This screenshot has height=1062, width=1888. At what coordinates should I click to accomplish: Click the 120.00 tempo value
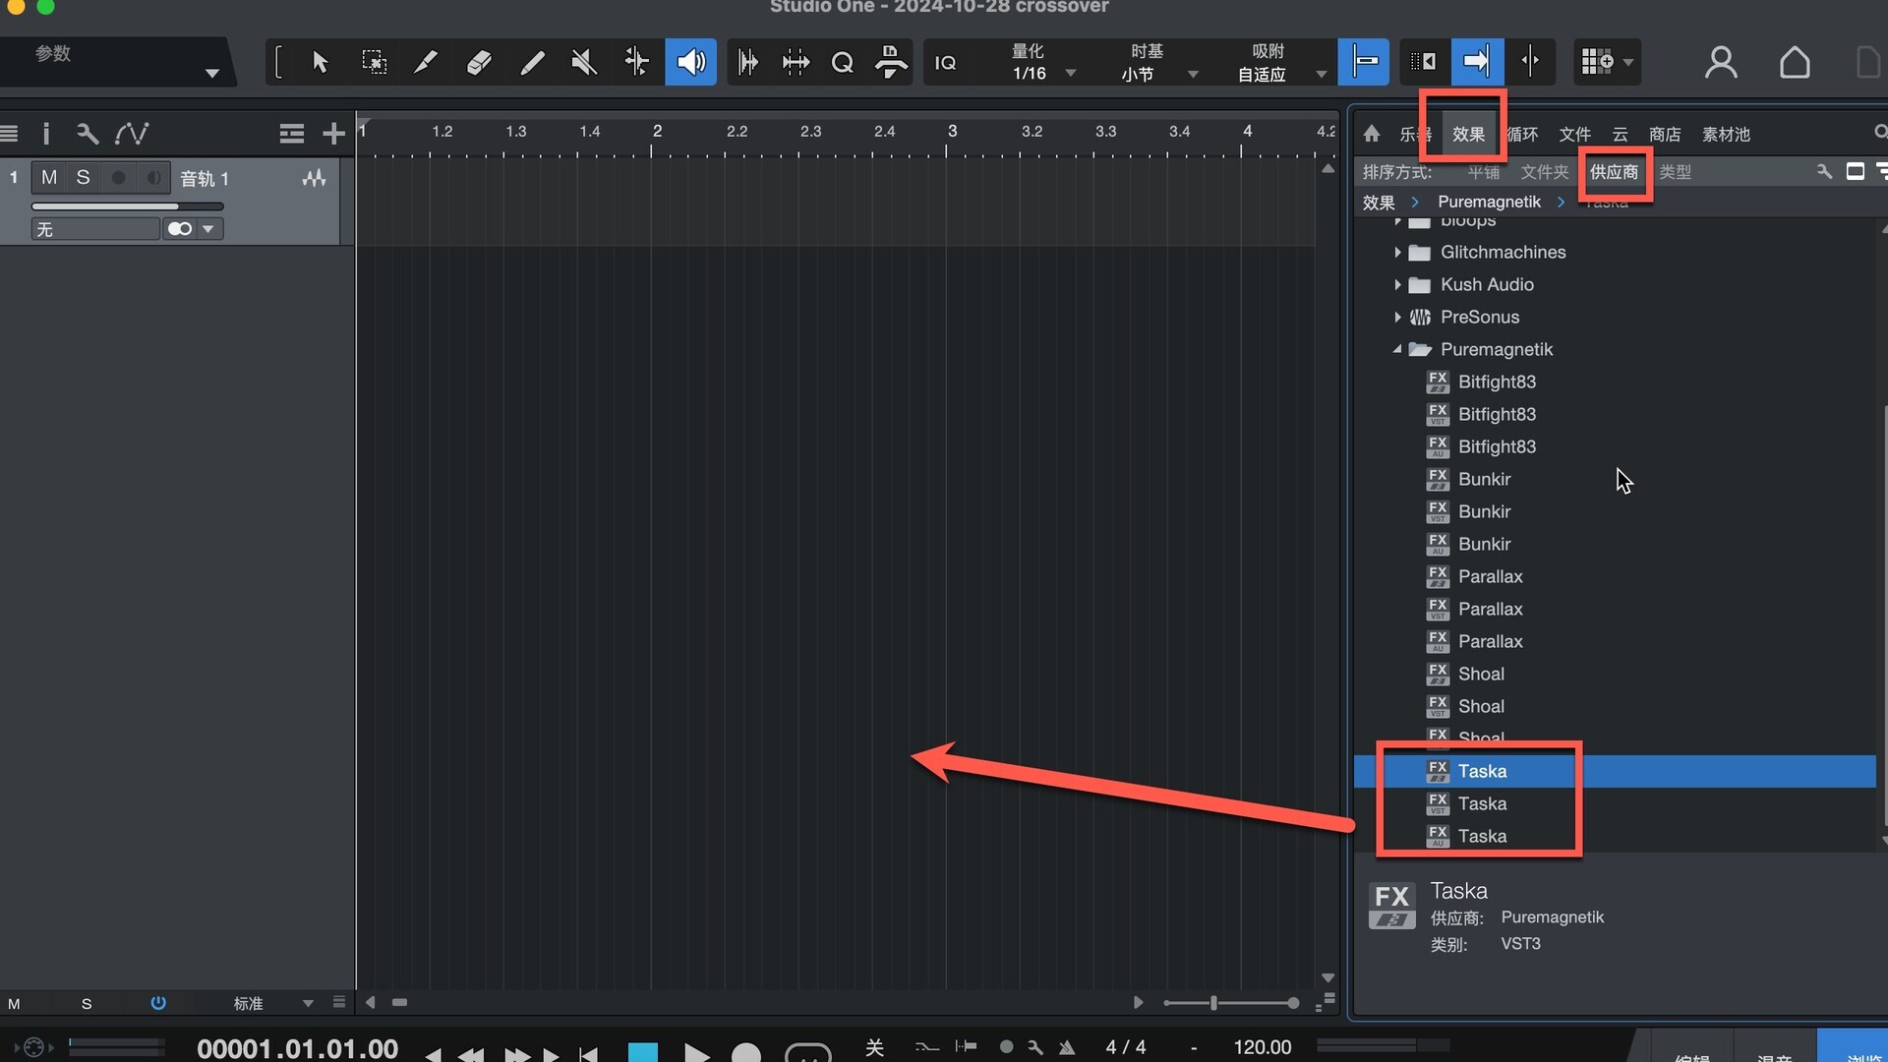coord(1262,1047)
